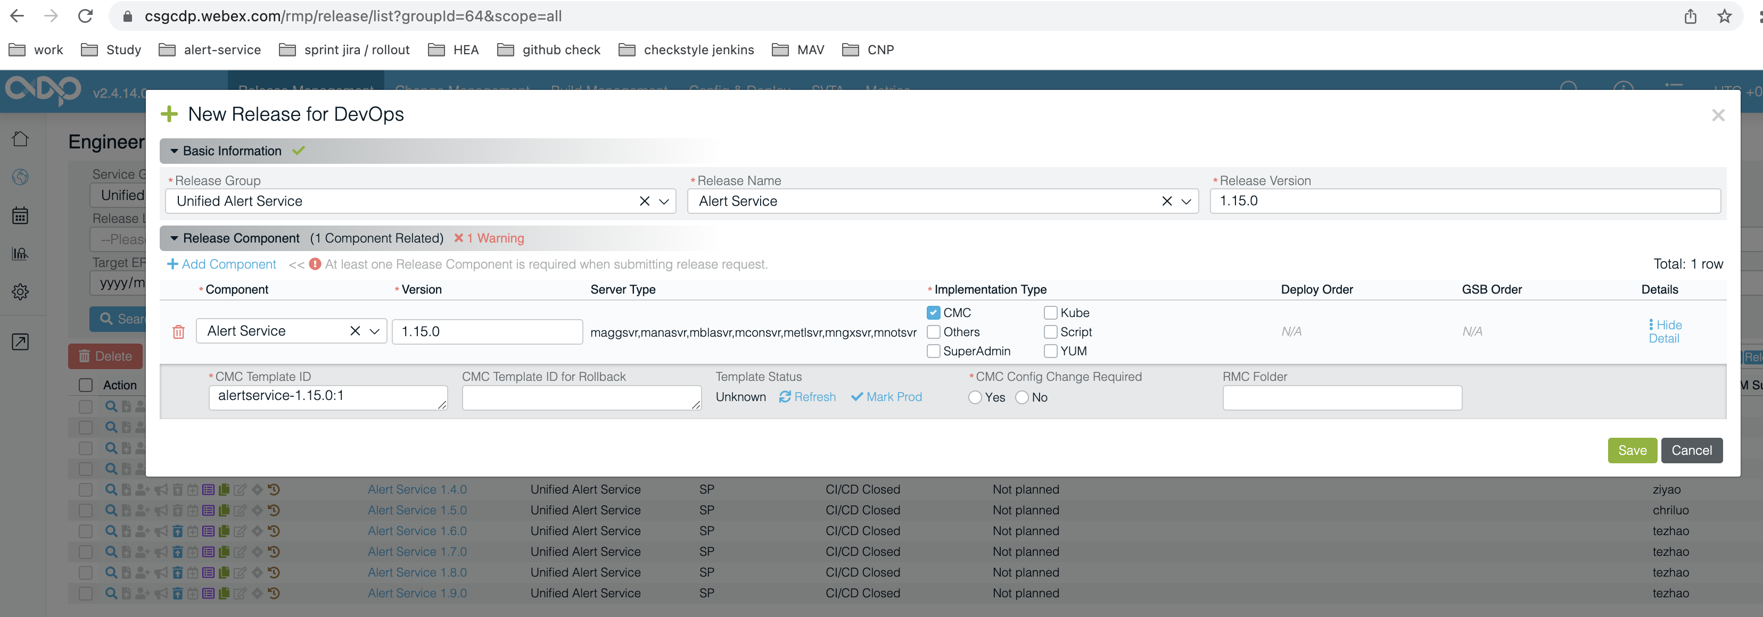The height and width of the screenshot is (617, 1763).
Task: Open the Release Name dropdown arrow
Action: click(1186, 201)
